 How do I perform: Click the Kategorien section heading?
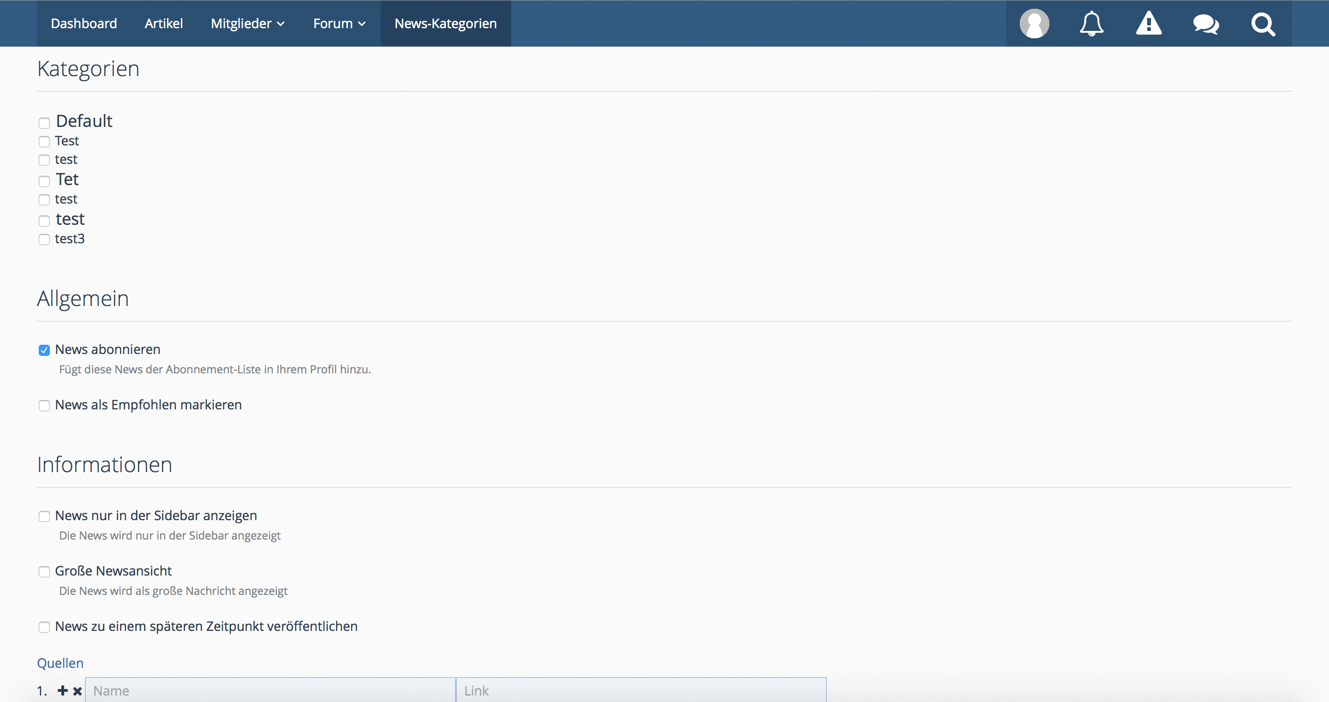(88, 69)
